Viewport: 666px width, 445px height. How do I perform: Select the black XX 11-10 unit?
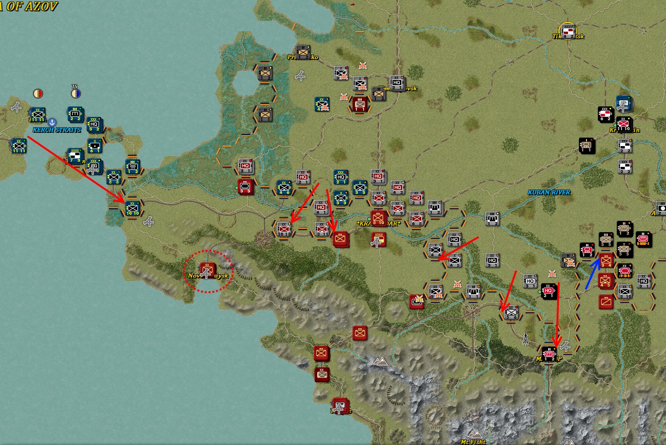click(624, 124)
